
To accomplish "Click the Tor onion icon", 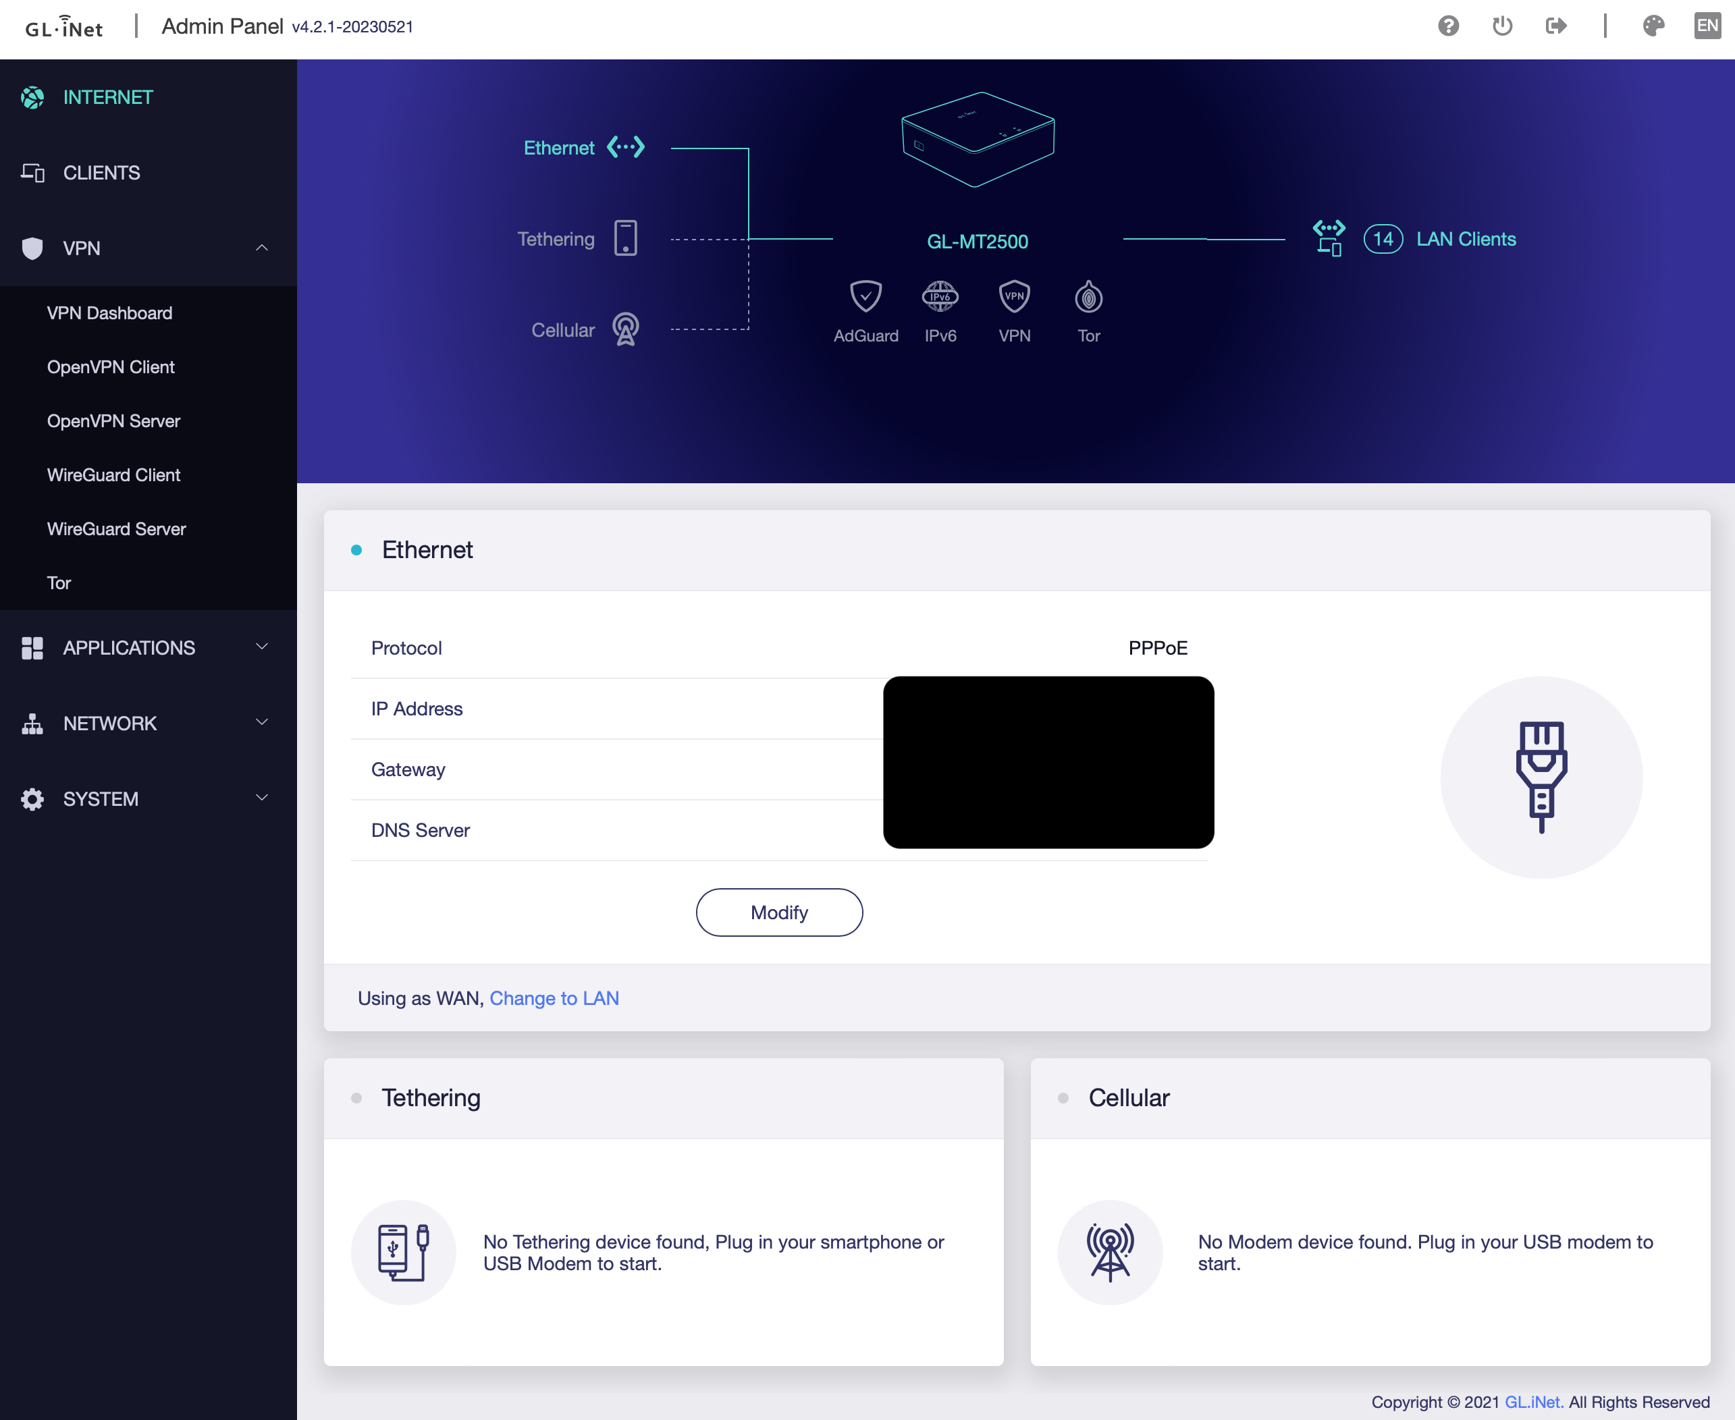I will [x=1089, y=297].
